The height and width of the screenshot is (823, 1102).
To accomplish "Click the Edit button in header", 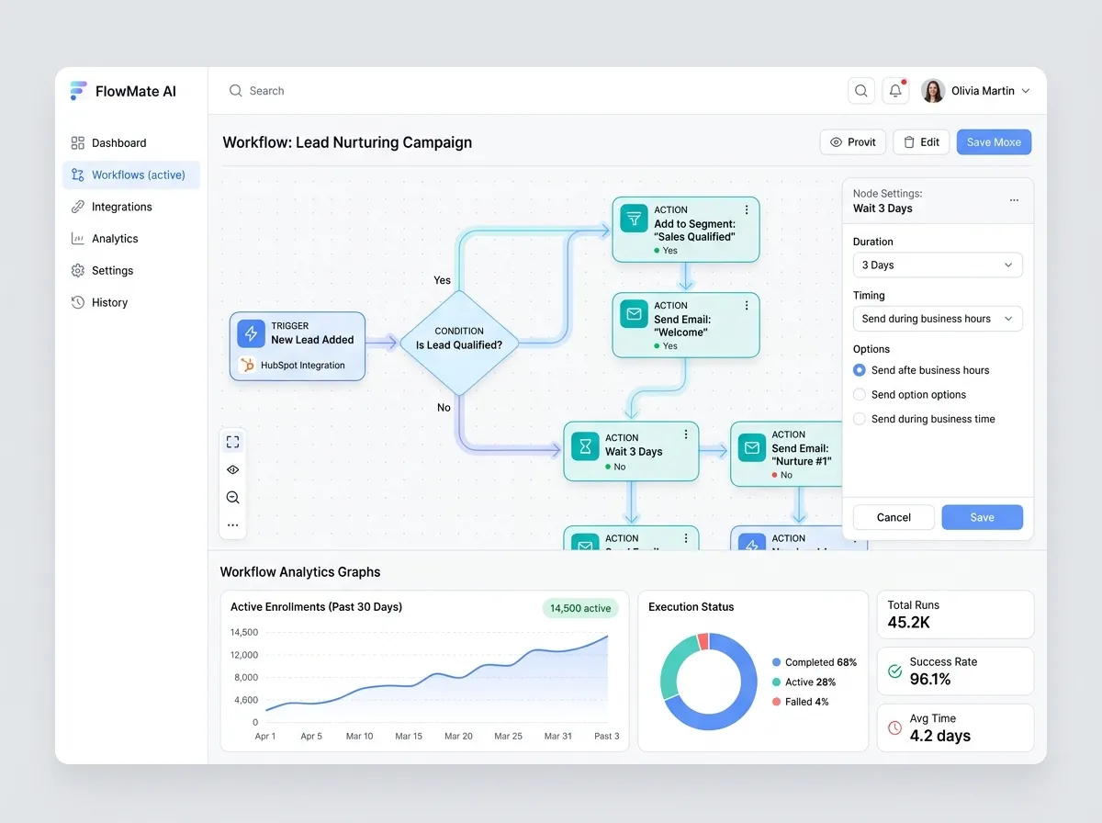I will click(921, 142).
